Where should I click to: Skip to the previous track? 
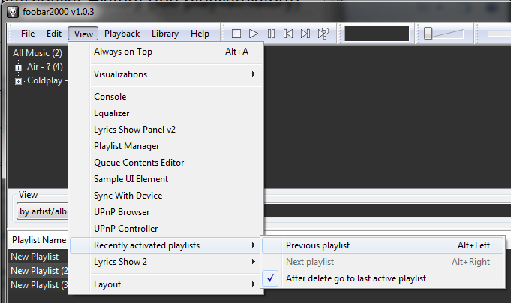click(x=288, y=34)
